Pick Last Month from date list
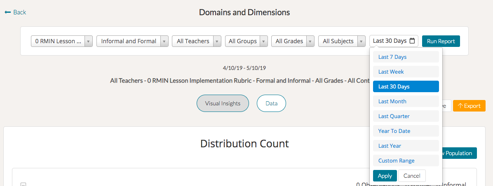 [406, 101]
